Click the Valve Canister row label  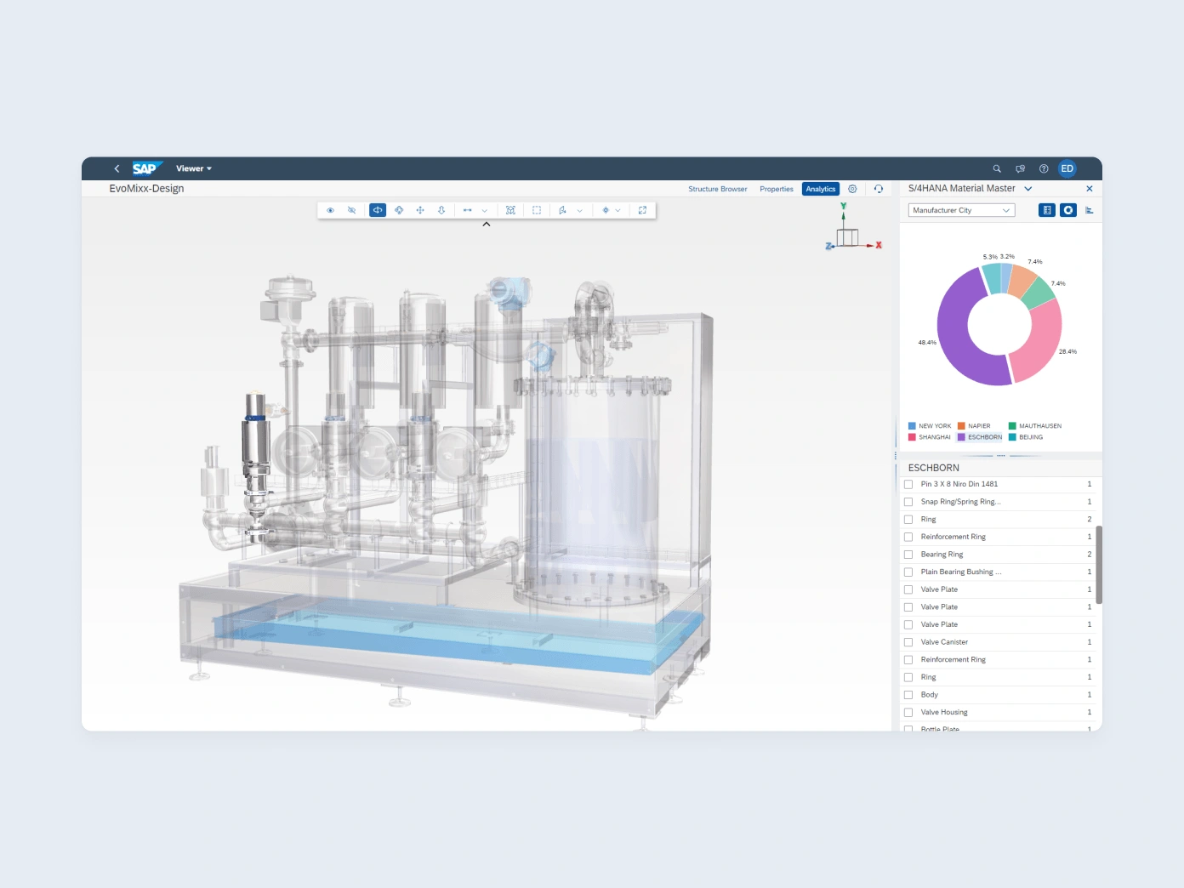coord(944,642)
